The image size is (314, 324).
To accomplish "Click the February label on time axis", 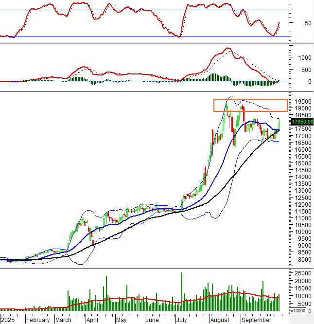I will [38, 320].
